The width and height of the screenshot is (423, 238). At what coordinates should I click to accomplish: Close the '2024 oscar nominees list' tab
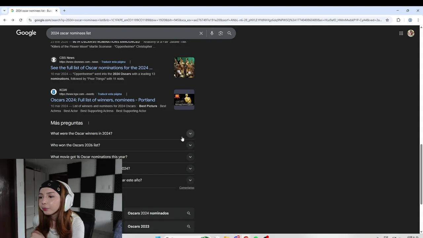click(x=56, y=11)
